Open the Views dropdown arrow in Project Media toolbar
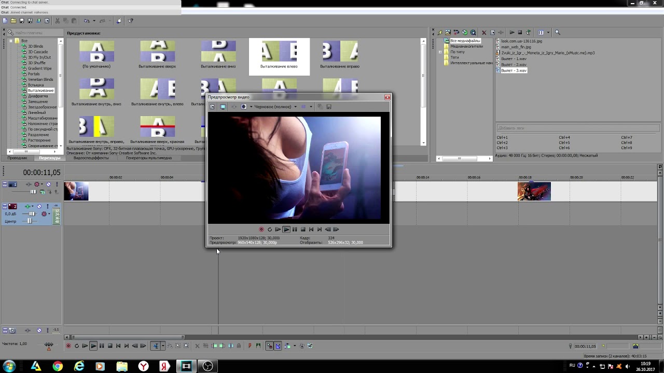The height and width of the screenshot is (373, 664). tap(548, 32)
